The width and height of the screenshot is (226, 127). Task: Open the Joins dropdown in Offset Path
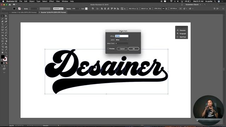(122, 40)
